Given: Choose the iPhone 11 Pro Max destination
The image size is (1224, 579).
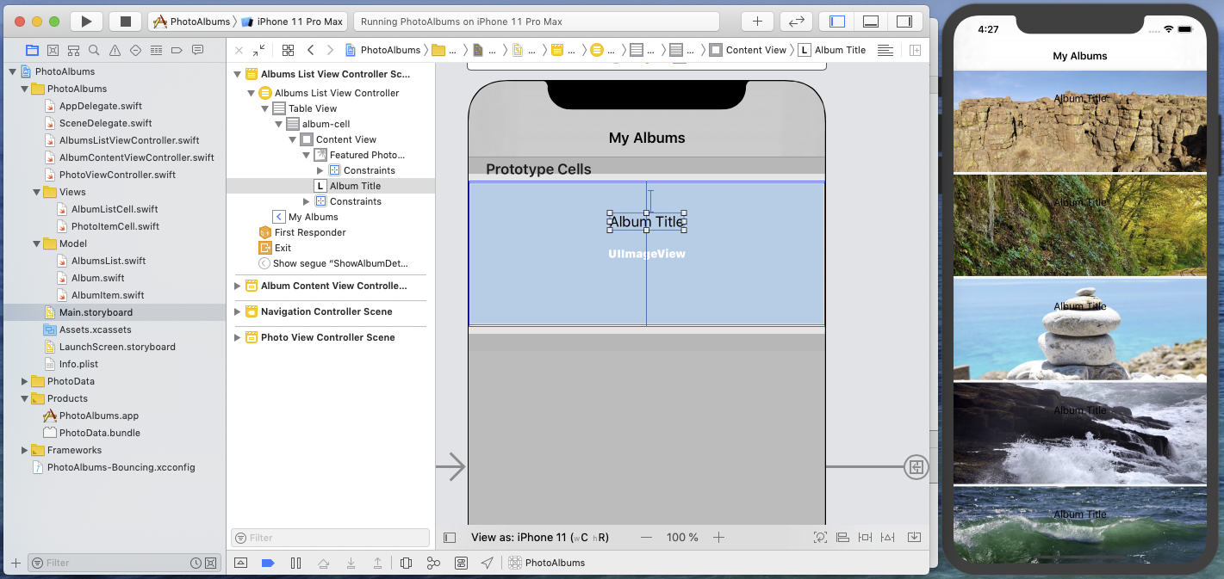Looking at the screenshot, I should point(292,22).
